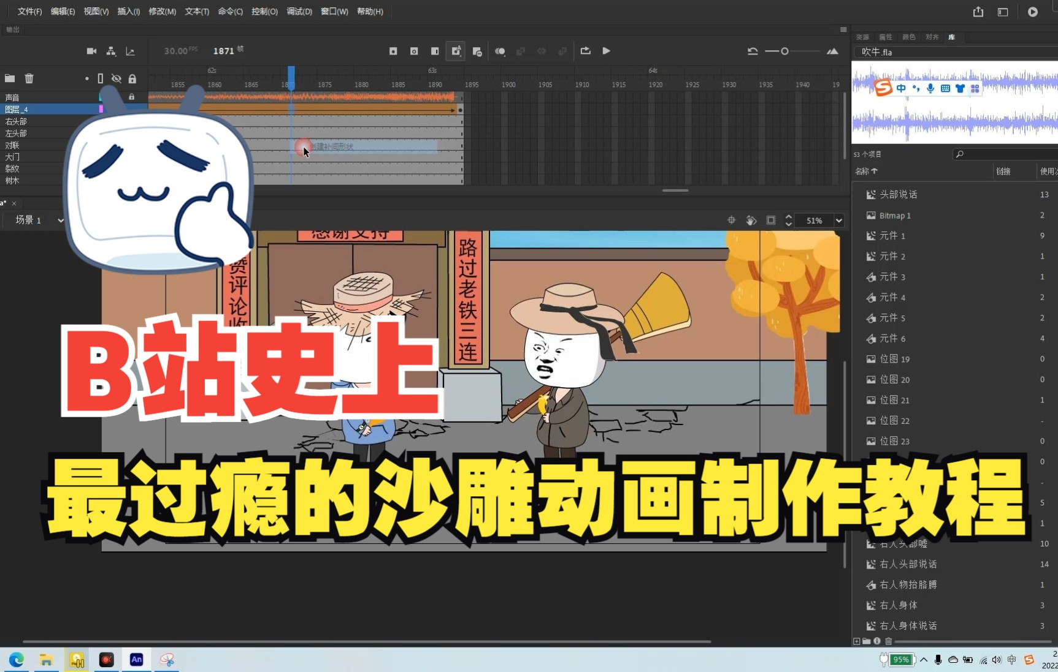Play the timeline animation
This screenshot has width=1058, height=672.
pyautogui.click(x=606, y=51)
